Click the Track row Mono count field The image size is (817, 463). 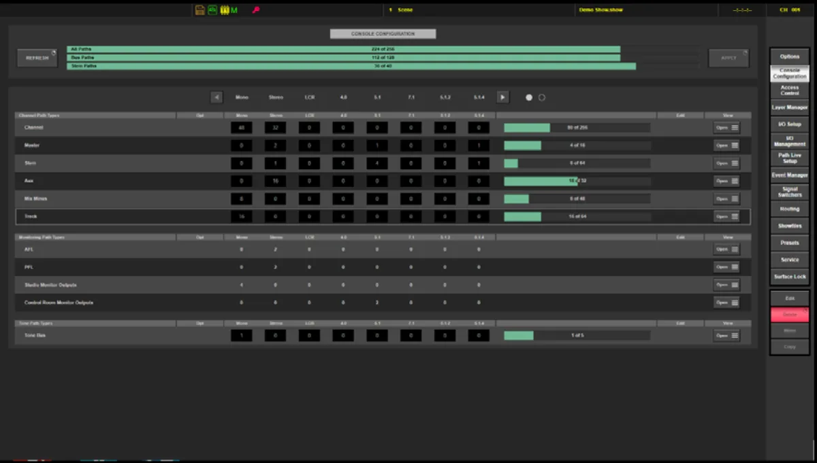click(241, 216)
